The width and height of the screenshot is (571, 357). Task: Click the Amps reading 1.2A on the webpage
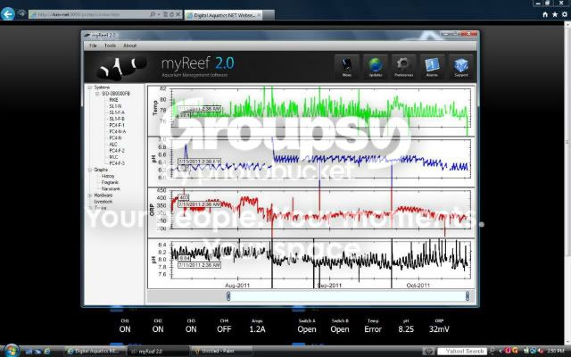click(257, 329)
